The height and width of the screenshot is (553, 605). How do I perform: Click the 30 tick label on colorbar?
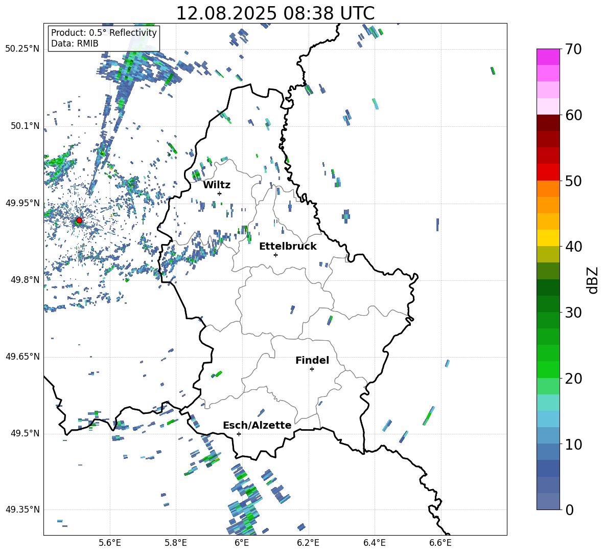click(573, 313)
